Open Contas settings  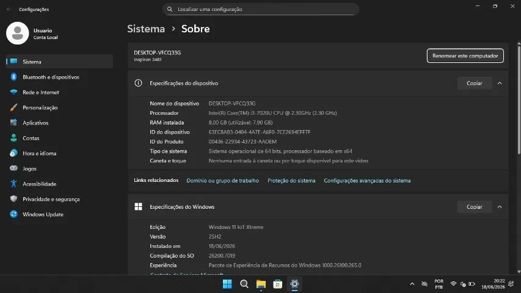[59, 138]
